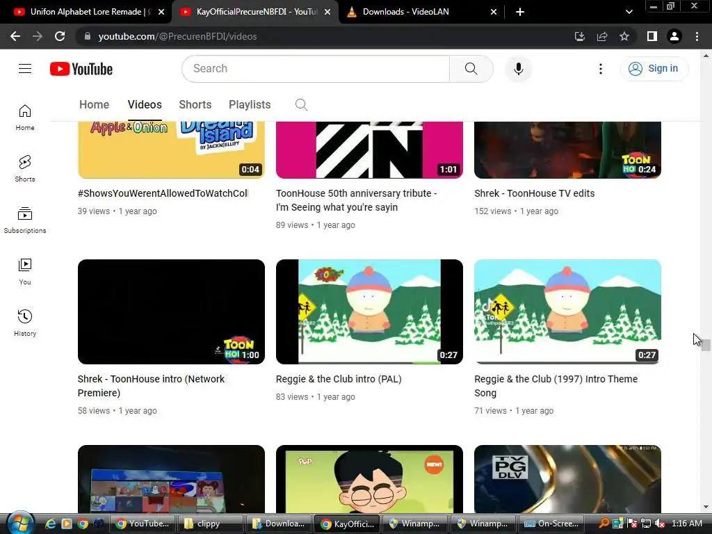Click scrollbar down arrow
The height and width of the screenshot is (534, 712).
pyautogui.click(x=706, y=507)
